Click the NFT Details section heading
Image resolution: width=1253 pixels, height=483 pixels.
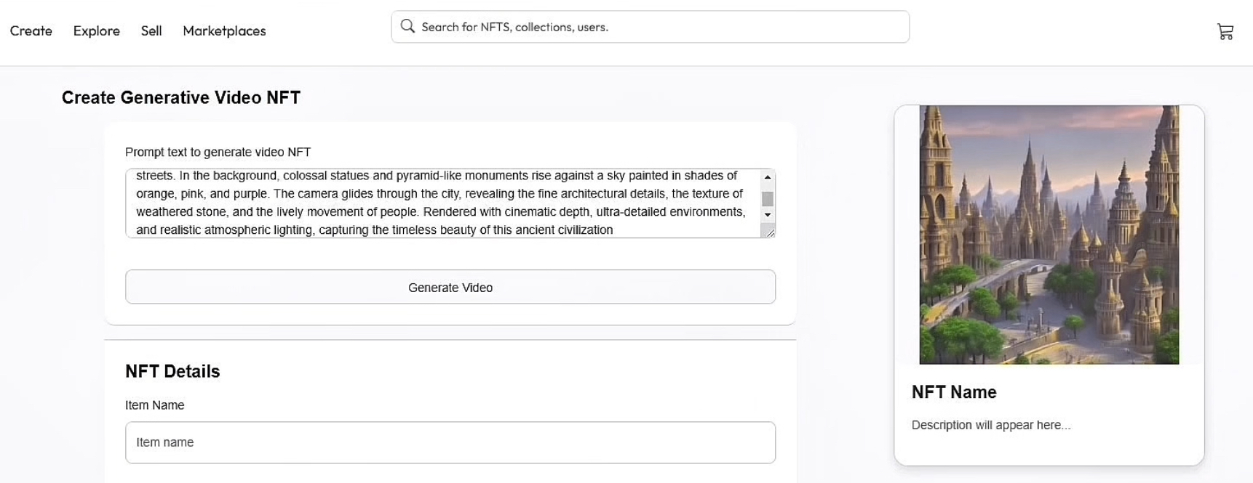172,371
